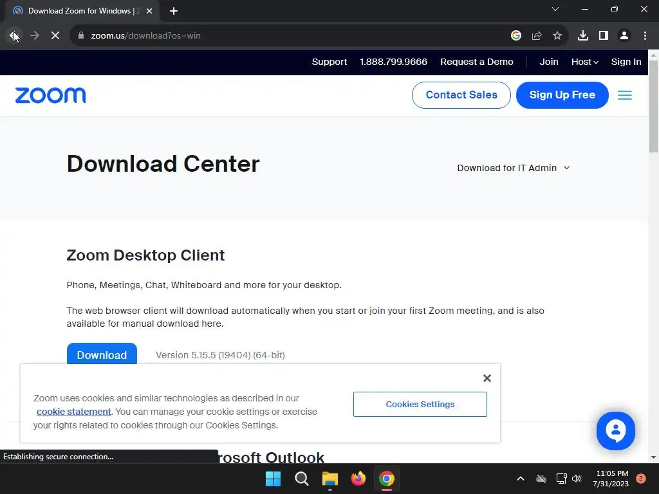Viewport: 659px width, 494px height.
Task: Click scrollbar down arrow
Action: pyautogui.click(x=653, y=457)
